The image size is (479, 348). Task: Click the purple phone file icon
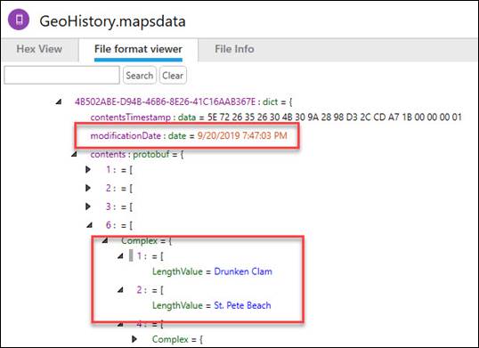click(x=19, y=20)
